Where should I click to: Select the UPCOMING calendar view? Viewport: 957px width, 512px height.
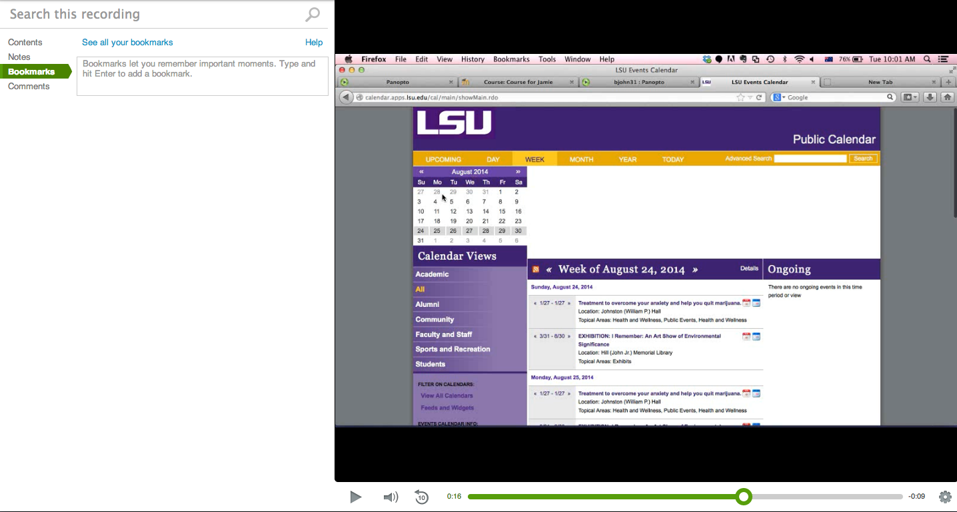coord(443,159)
